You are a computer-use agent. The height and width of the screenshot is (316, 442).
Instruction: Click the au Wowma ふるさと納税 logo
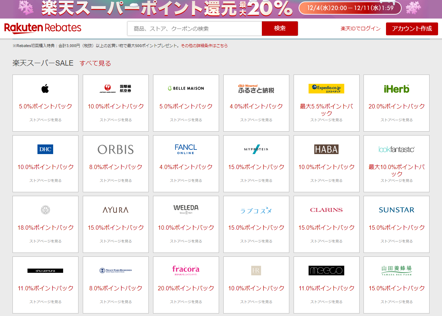[256, 88]
